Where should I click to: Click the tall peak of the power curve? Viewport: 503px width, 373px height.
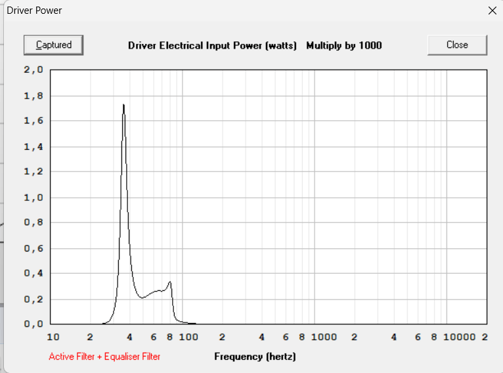click(x=123, y=105)
